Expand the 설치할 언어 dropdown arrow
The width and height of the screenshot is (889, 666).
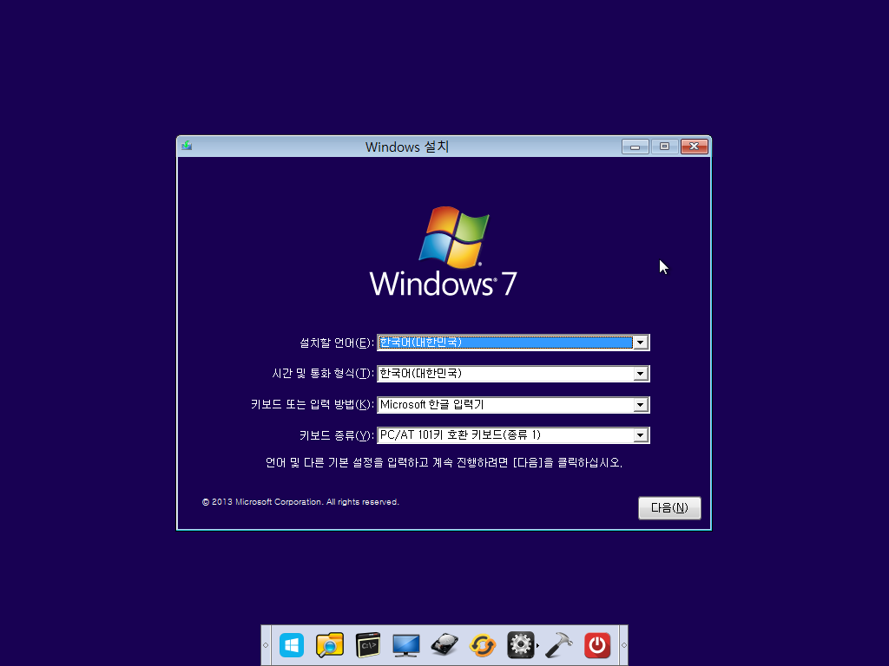pos(640,343)
